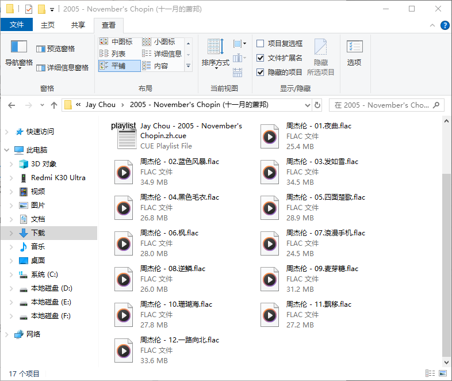Select Tiles (平铺) layout
Screen dimensions: 452x381
pos(120,66)
